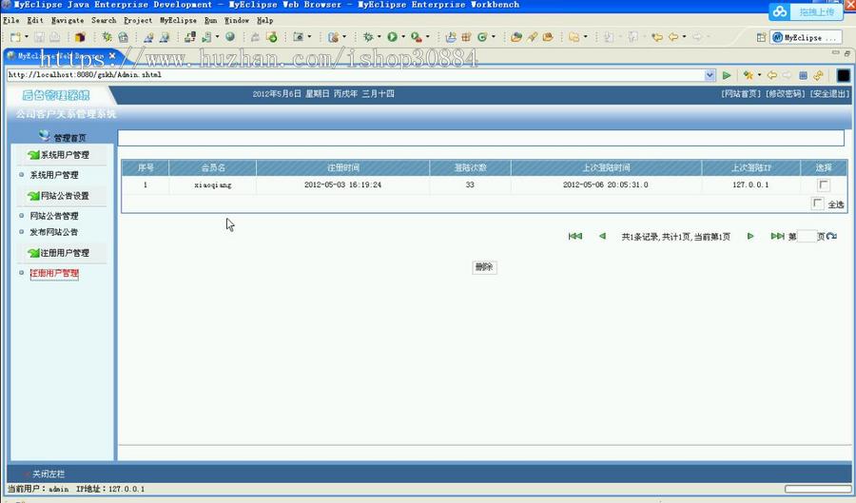Click the browser Go green arrow button
Screen dimensions: 856x503
[727, 75]
